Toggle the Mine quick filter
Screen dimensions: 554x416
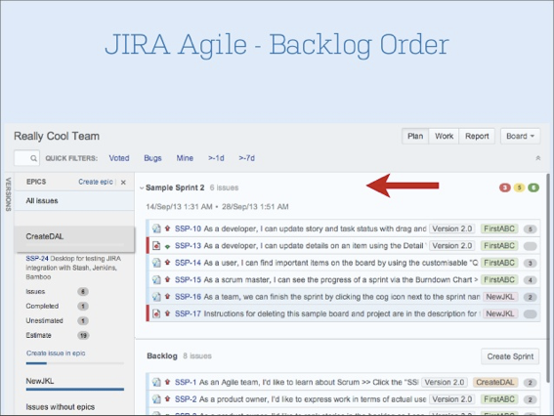point(185,158)
